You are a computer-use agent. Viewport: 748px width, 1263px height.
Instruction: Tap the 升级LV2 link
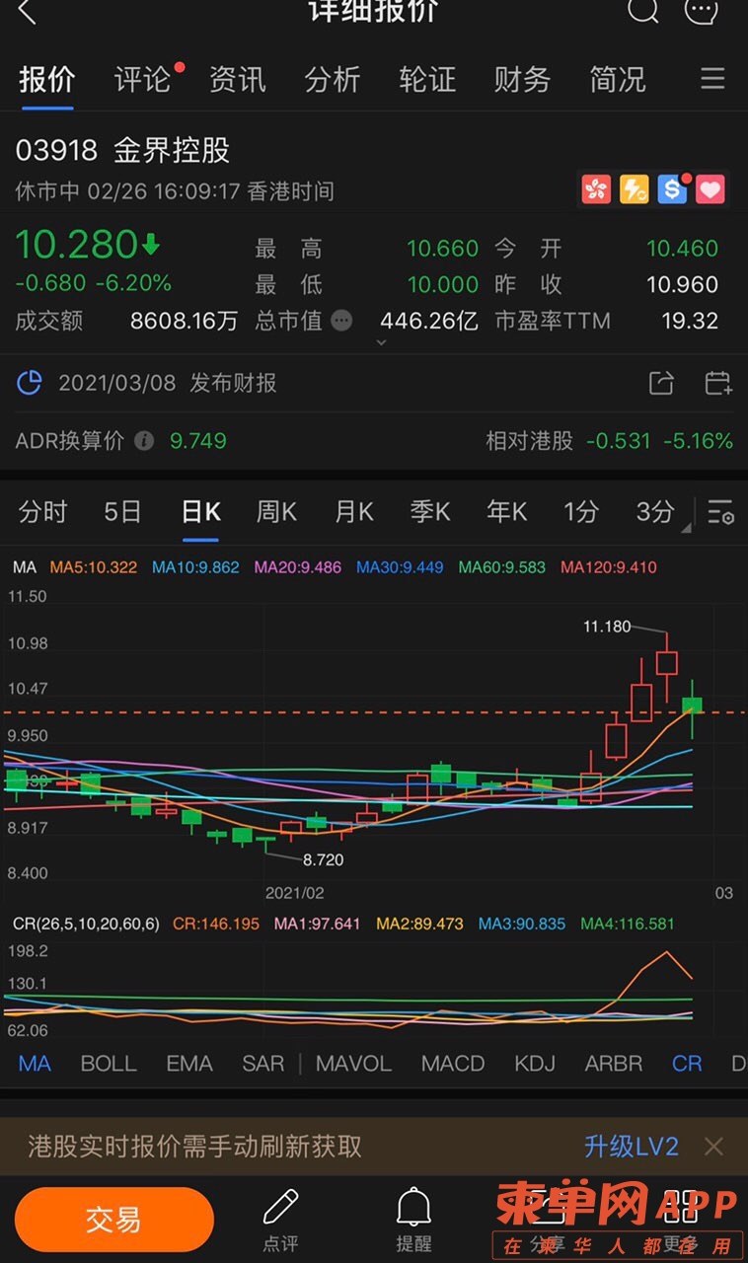pyautogui.click(x=632, y=1147)
